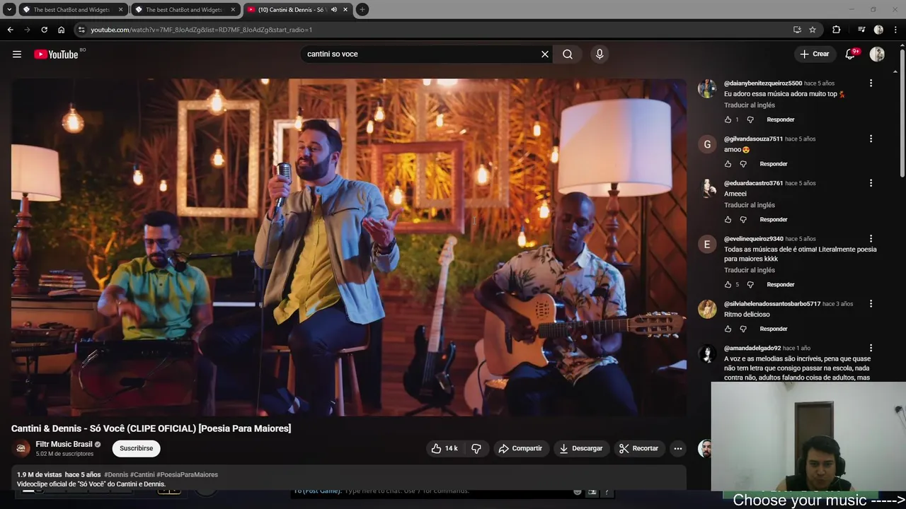This screenshot has height=509, width=906.
Task: Open Filtr Music Brasil channel name
Action: [x=64, y=444]
